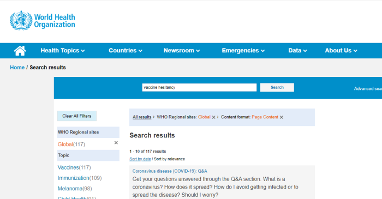The height and width of the screenshot is (199, 382).
Task: Filter by Vaccines(117) topic
Action: click(74, 167)
